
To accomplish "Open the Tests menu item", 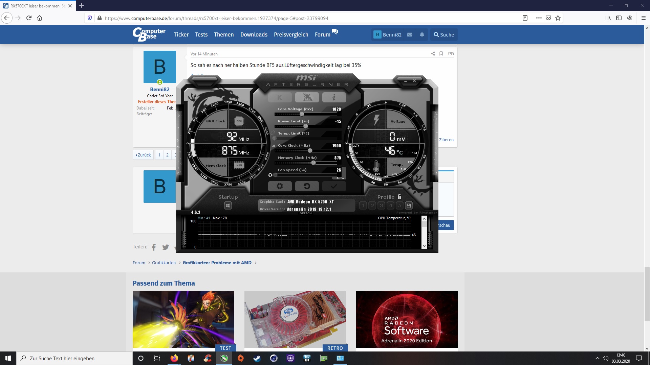I will 201,34.
